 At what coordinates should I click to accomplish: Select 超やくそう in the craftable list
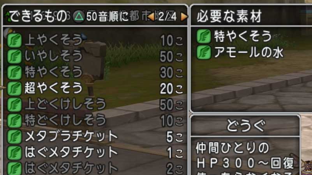pyautogui.click(x=95, y=88)
